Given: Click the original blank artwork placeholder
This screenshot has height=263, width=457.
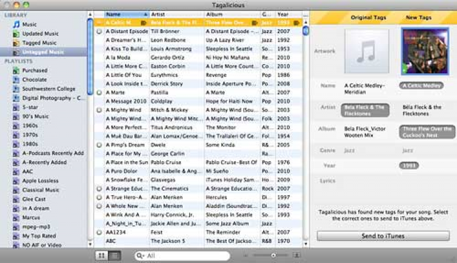Looking at the screenshot, I should (x=367, y=51).
